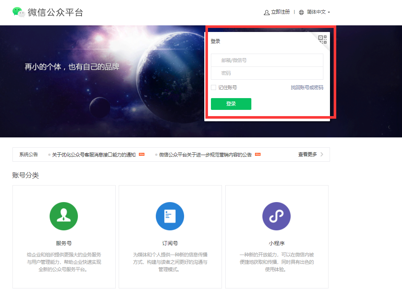Focus the 密码 password field

click(267, 73)
